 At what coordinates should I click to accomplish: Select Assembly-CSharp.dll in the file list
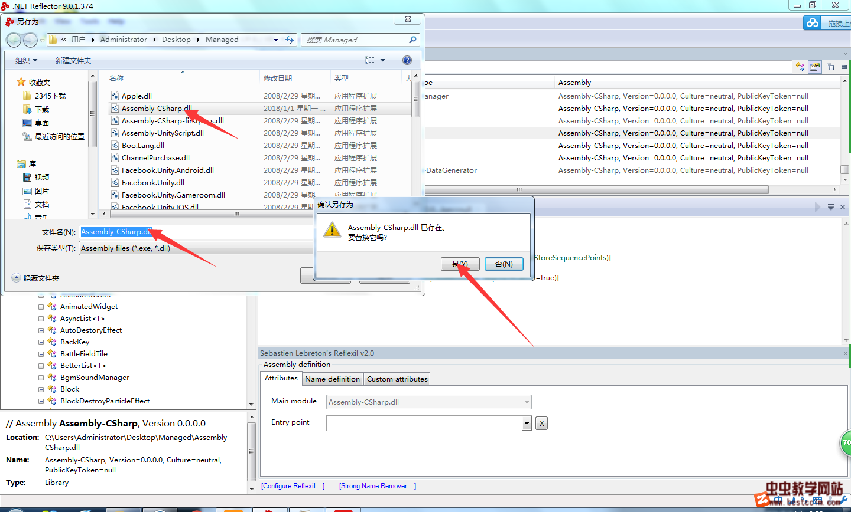tap(157, 108)
